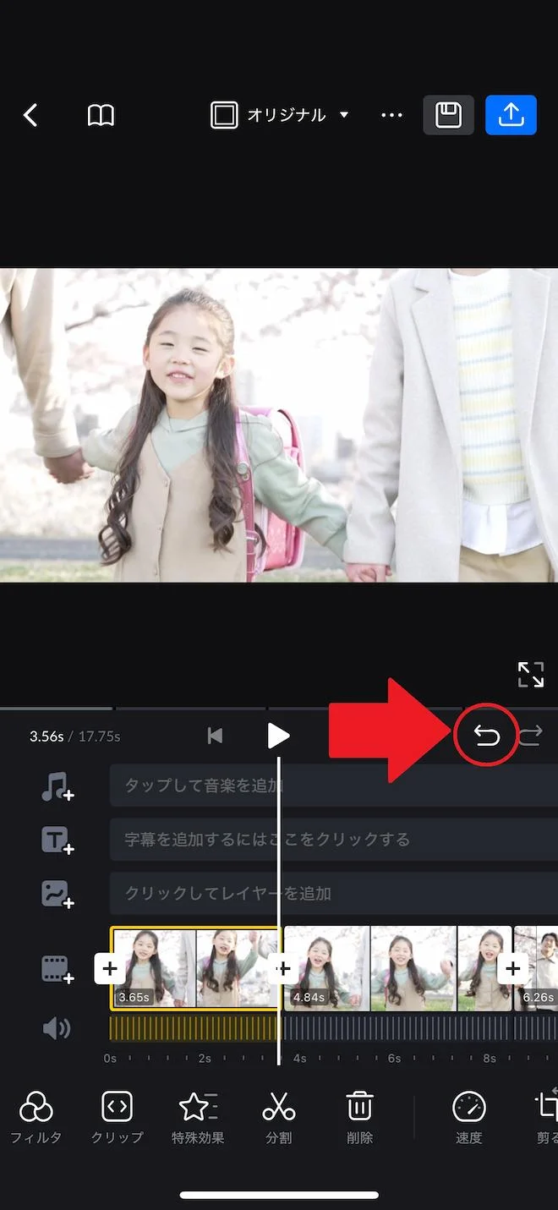The height and width of the screenshot is (1210, 558).
Task: Tap the audio waveform strip
Action: [334, 1028]
